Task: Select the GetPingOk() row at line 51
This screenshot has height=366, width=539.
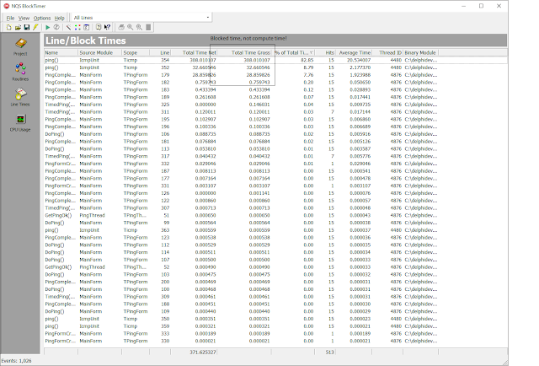Action: point(275,215)
